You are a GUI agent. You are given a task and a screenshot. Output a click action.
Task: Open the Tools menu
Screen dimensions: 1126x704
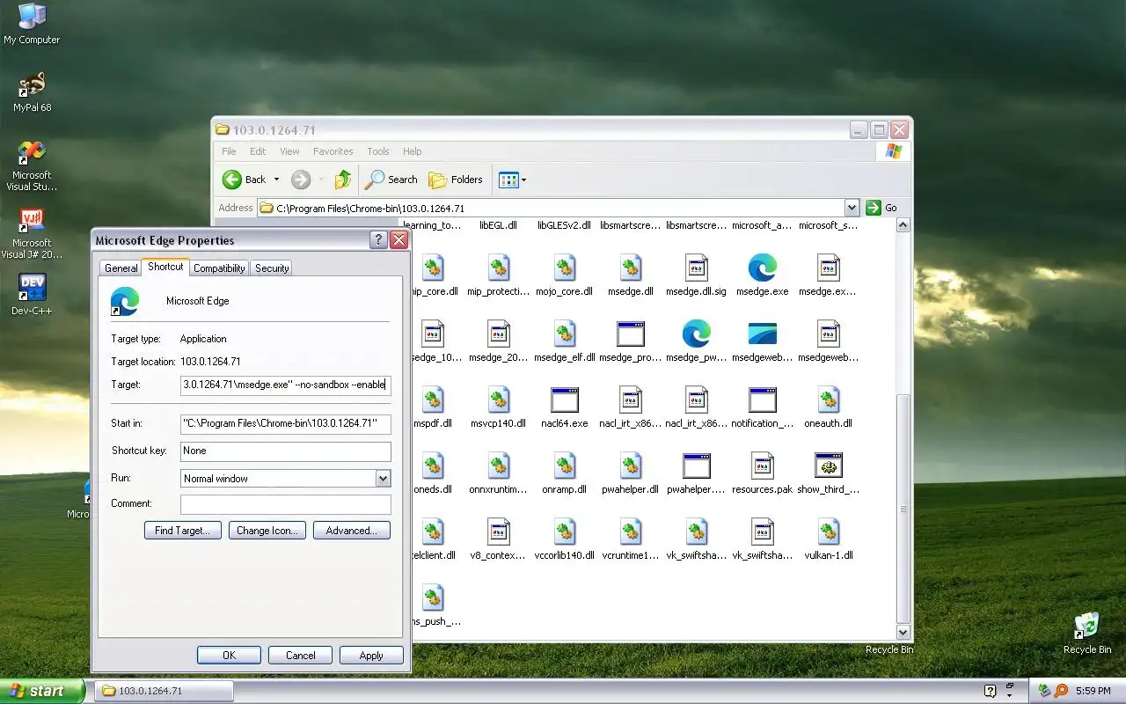[378, 151]
